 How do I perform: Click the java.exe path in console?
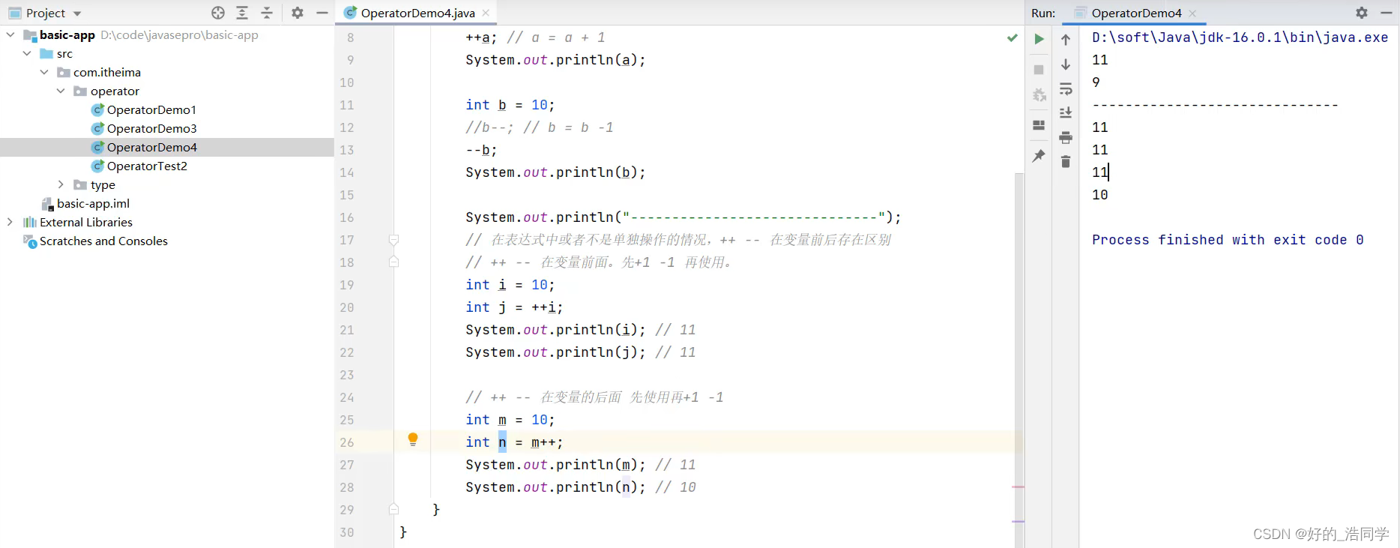1240,37
